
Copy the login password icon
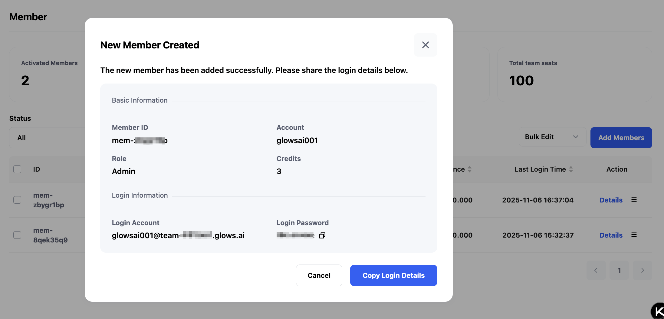pyautogui.click(x=322, y=235)
